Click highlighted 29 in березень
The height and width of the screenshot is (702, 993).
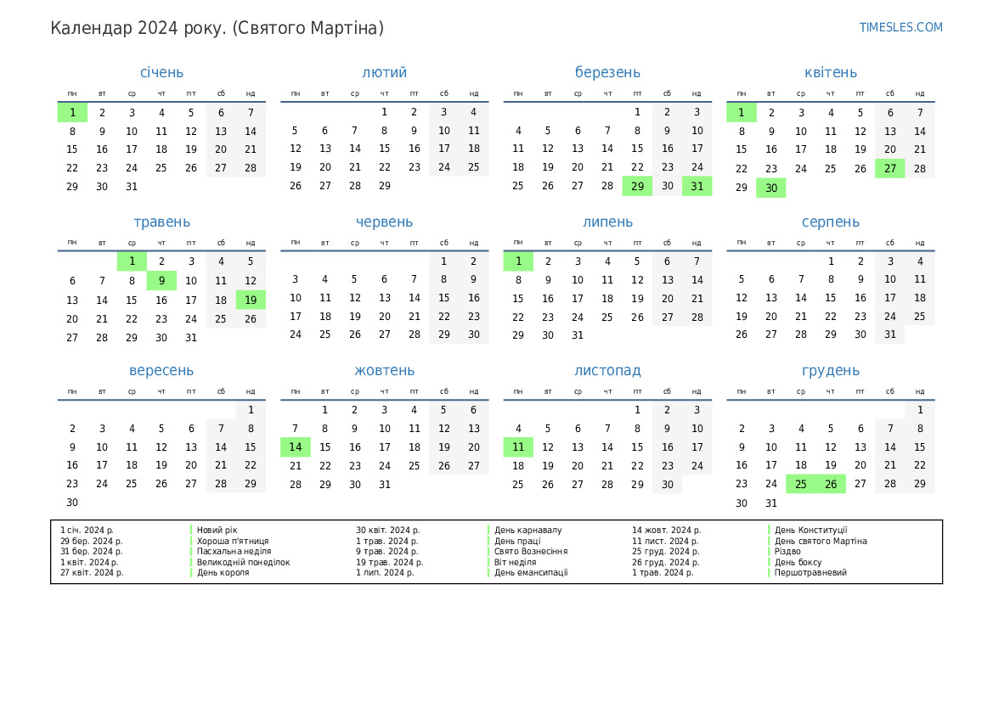click(x=637, y=186)
